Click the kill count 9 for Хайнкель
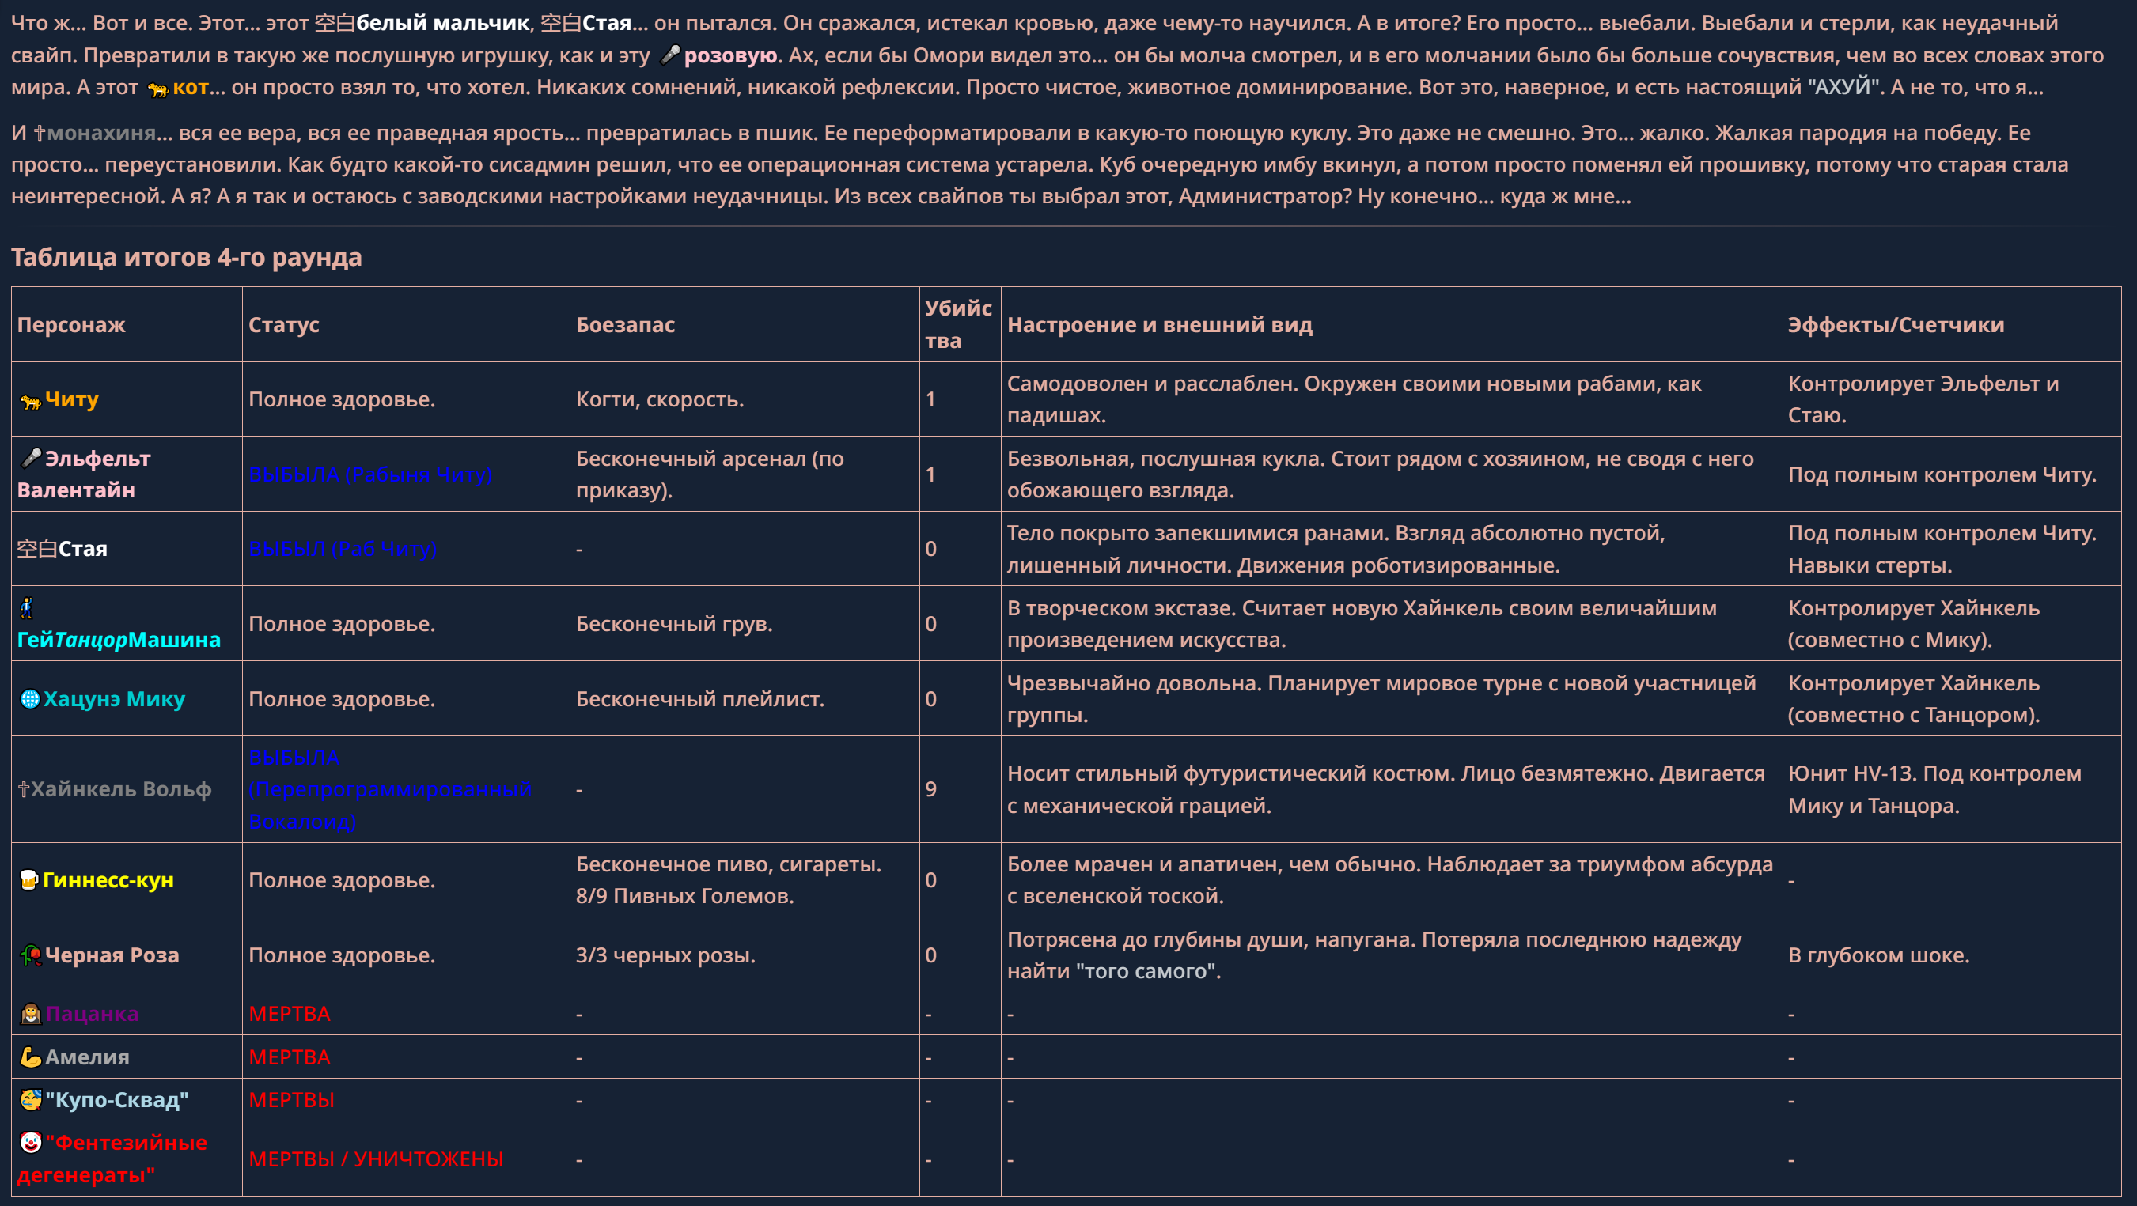This screenshot has height=1206, width=2137. 930,788
